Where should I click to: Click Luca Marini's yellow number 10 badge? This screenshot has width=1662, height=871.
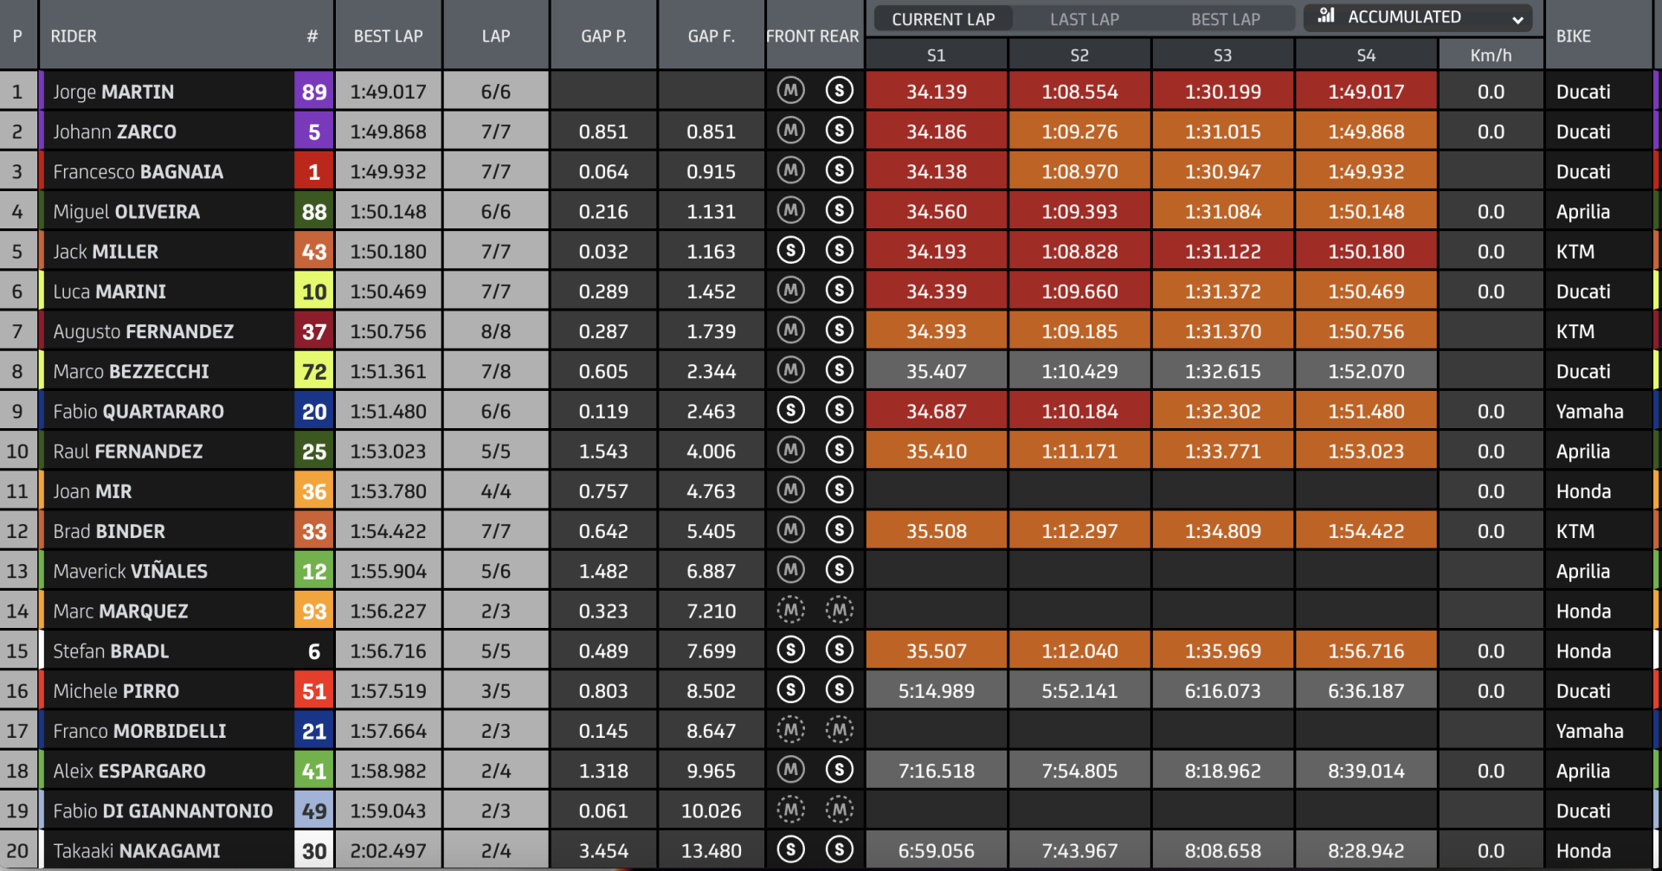coord(313,291)
